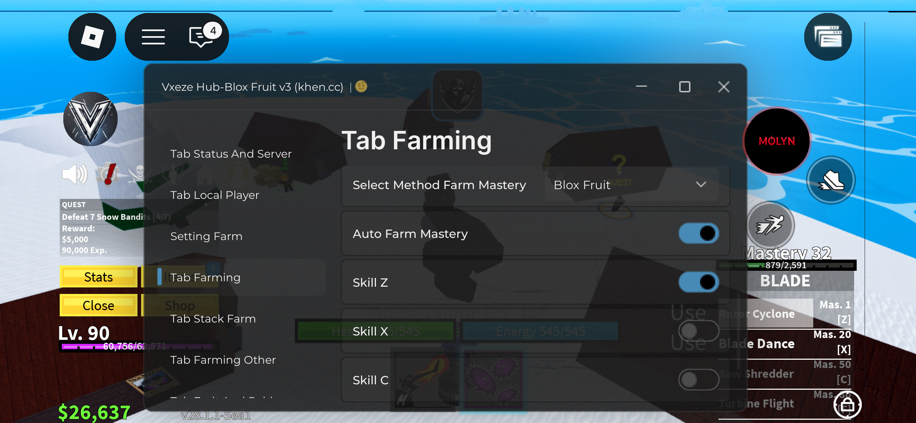Open the Setting Farm tab
916x423 pixels.
(x=207, y=236)
